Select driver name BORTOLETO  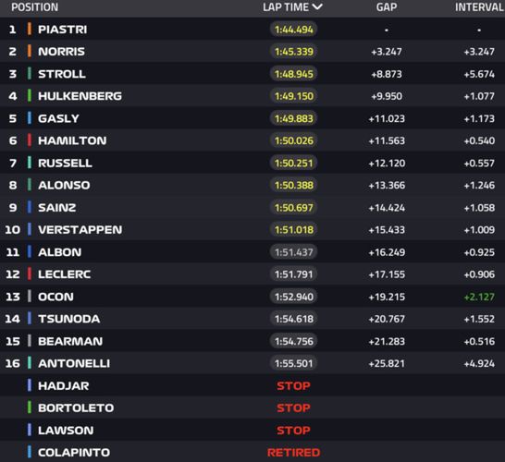click(x=76, y=408)
